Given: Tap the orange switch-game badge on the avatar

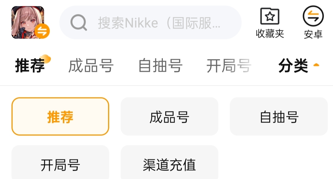Looking at the screenshot, I should (42, 31).
